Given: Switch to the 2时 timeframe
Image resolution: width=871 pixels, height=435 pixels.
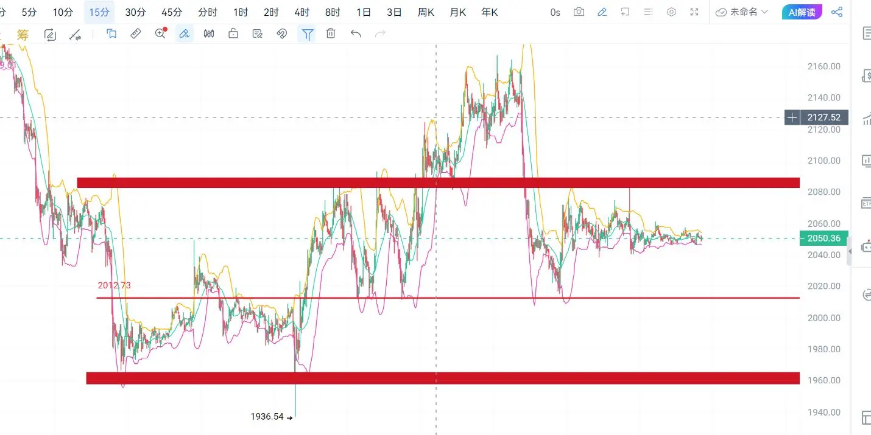Looking at the screenshot, I should coord(271,12).
